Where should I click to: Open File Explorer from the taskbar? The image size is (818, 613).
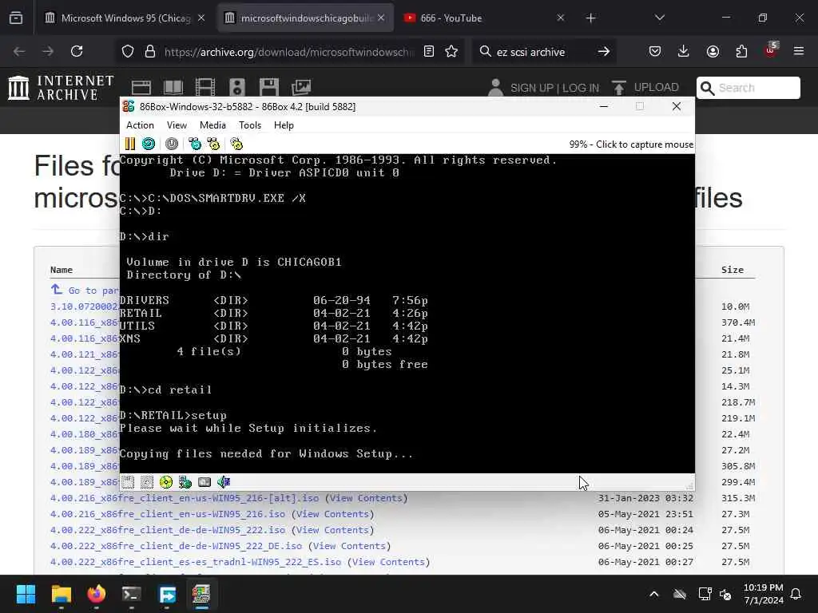pos(61,594)
